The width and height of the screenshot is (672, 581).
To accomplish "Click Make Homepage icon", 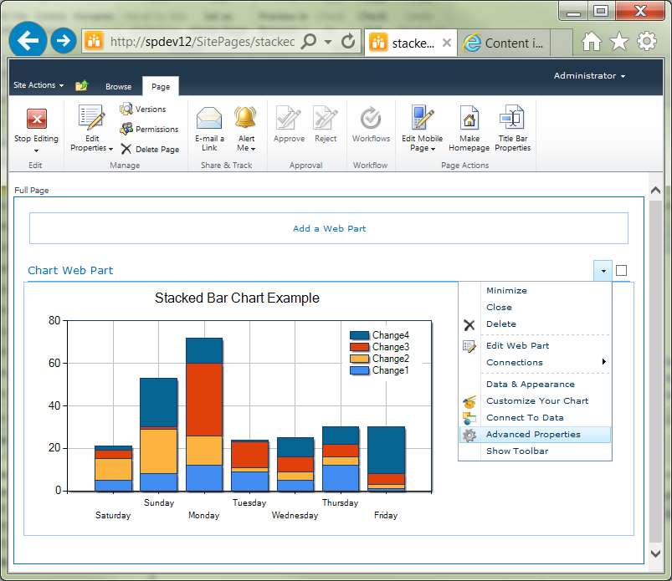I will click(x=469, y=117).
